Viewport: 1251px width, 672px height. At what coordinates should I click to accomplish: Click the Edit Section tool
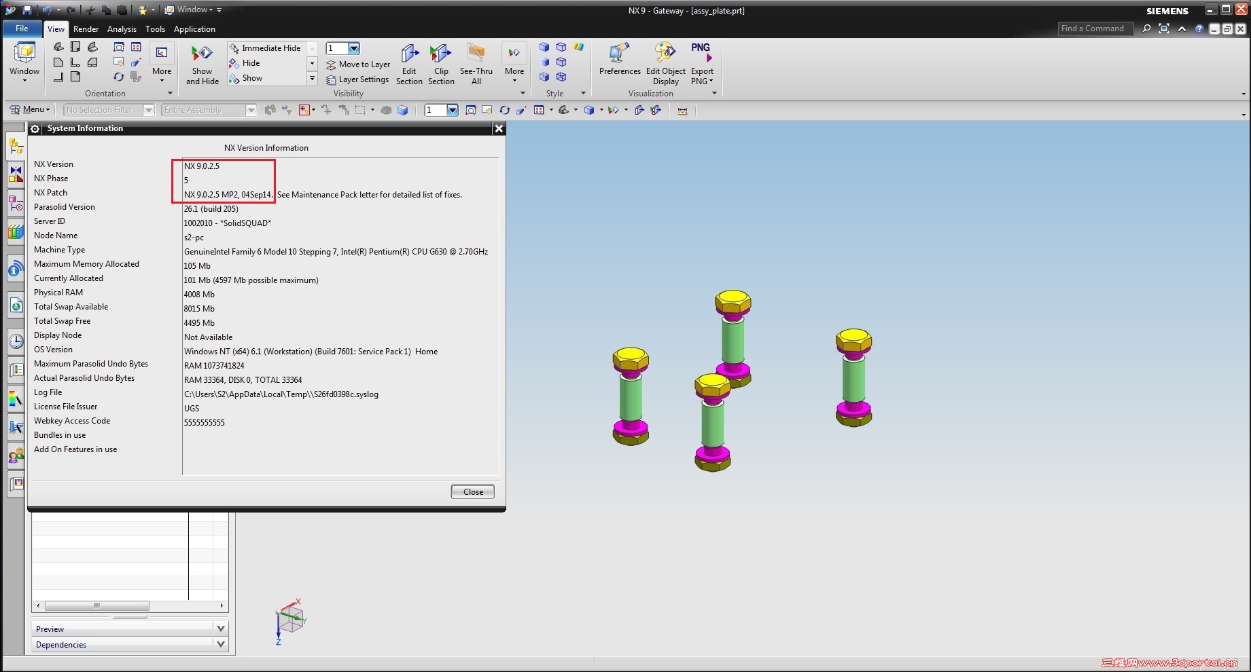click(409, 65)
